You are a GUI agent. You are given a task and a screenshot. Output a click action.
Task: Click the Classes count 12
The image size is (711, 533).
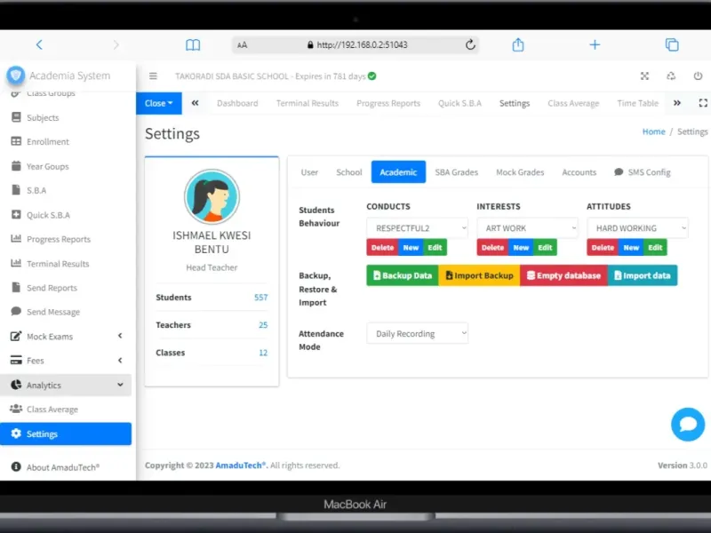(x=263, y=353)
